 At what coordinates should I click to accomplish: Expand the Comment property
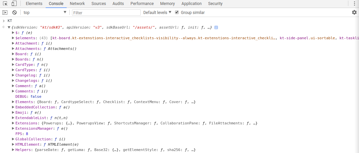[13, 86]
